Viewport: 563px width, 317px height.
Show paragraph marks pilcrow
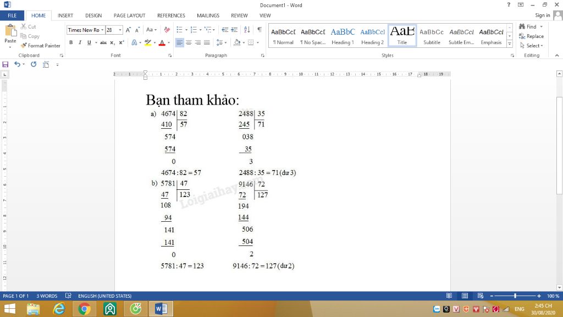260,30
